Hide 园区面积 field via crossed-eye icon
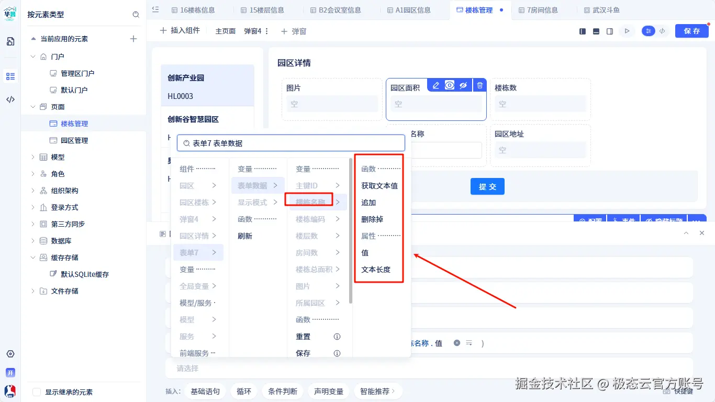The image size is (715, 402). point(463,85)
